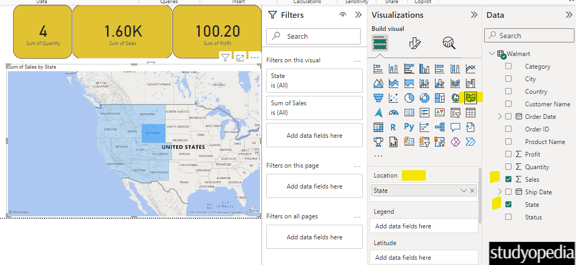Select the Q&A visual
This screenshot has width=576, height=265.
[455, 127]
